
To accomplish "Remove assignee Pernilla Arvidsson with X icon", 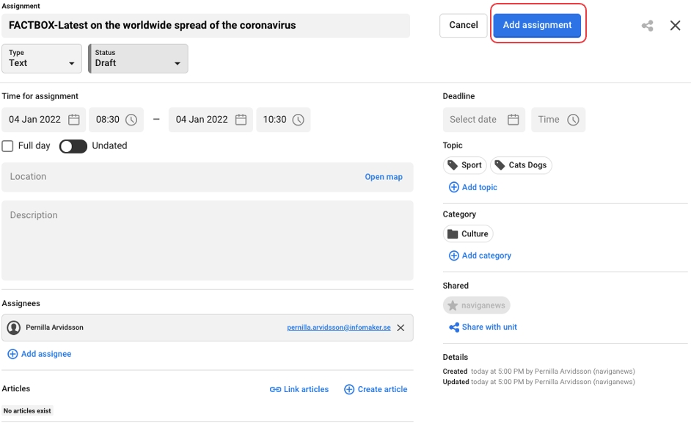I will tap(401, 328).
